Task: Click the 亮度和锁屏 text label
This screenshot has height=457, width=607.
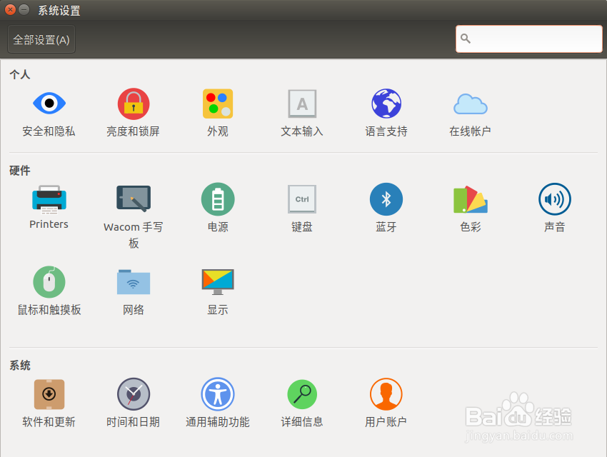Action: 133,131
